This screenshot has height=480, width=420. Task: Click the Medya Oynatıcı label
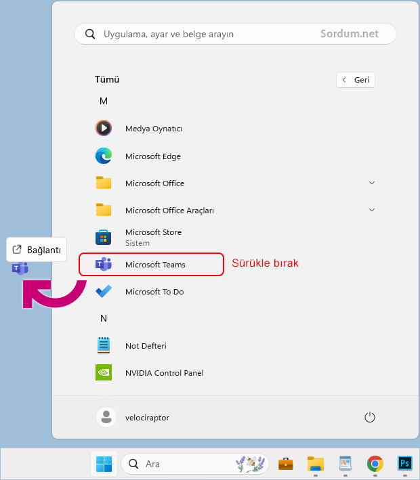(x=154, y=129)
